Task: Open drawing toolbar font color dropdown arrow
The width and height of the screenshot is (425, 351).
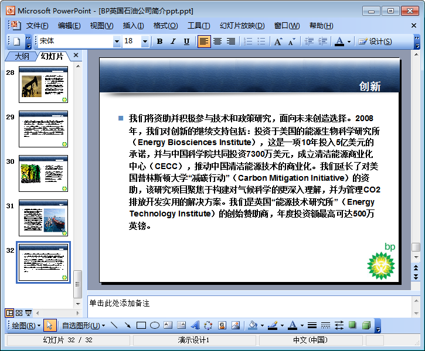Action: point(302,326)
